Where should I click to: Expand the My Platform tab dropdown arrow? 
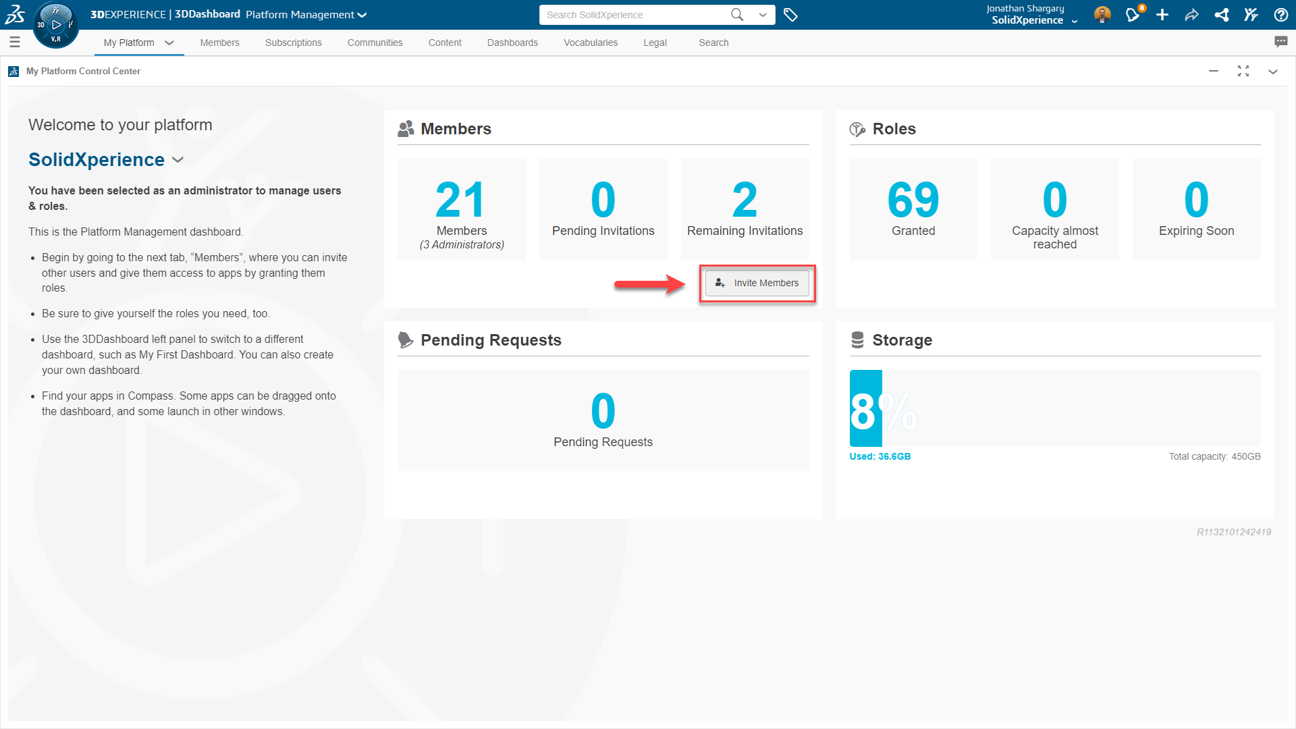(169, 43)
